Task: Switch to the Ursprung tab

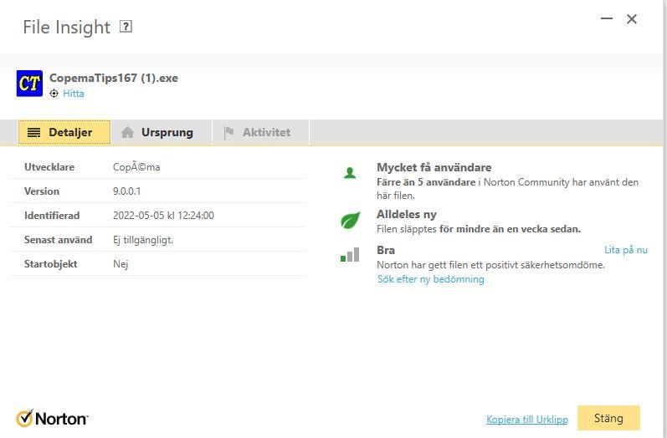Action: [x=162, y=133]
